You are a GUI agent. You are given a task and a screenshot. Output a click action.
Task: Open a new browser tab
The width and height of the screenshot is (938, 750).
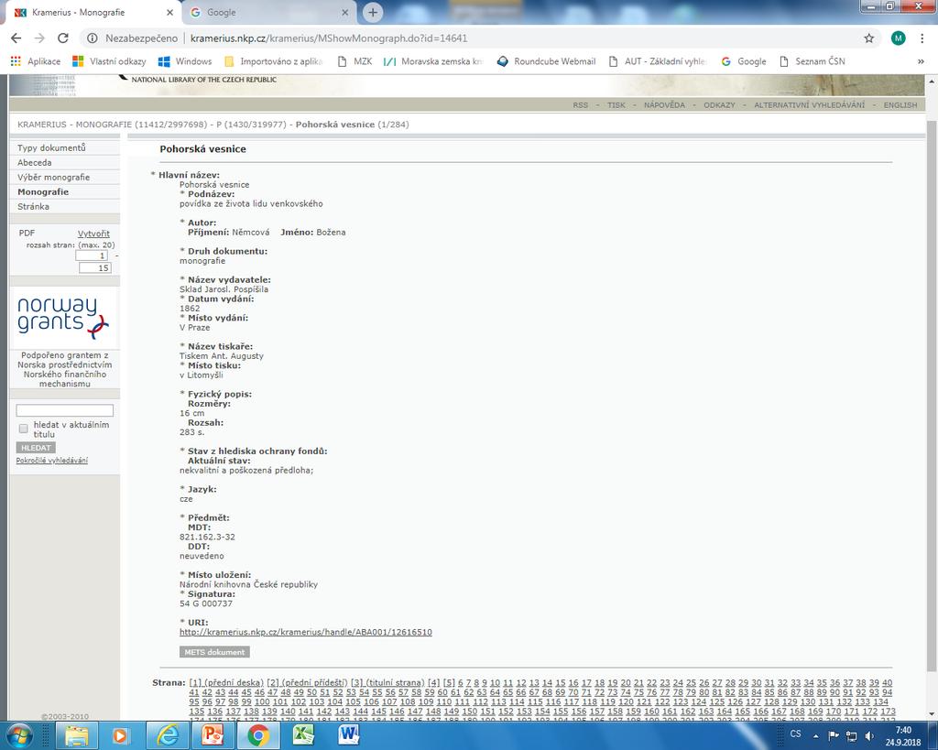372,12
